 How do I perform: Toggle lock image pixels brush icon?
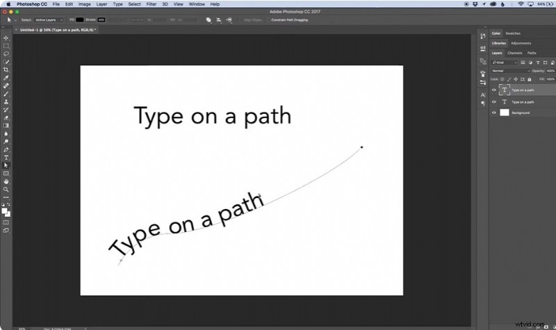pyautogui.click(x=509, y=79)
